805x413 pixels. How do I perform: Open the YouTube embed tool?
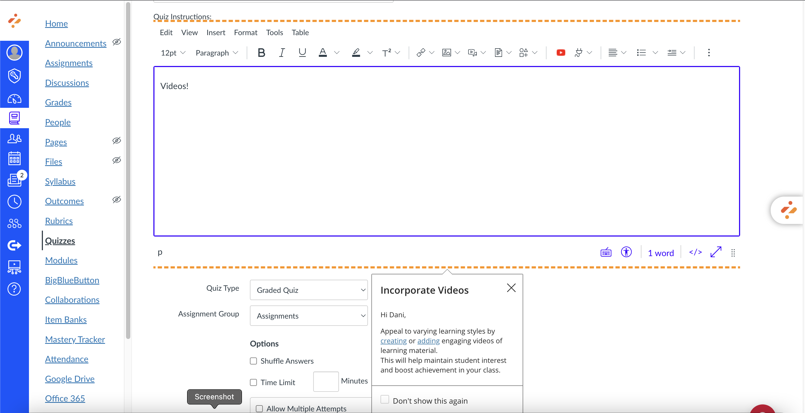pos(560,53)
